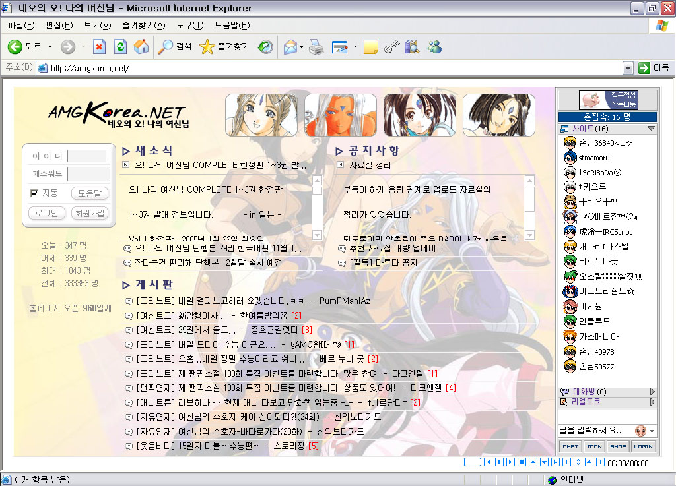The height and width of the screenshot is (486, 676).
Task: Click the up-triangle button in the music player
Action: pos(533,462)
